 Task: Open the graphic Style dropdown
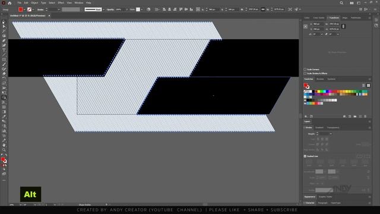click(142, 10)
